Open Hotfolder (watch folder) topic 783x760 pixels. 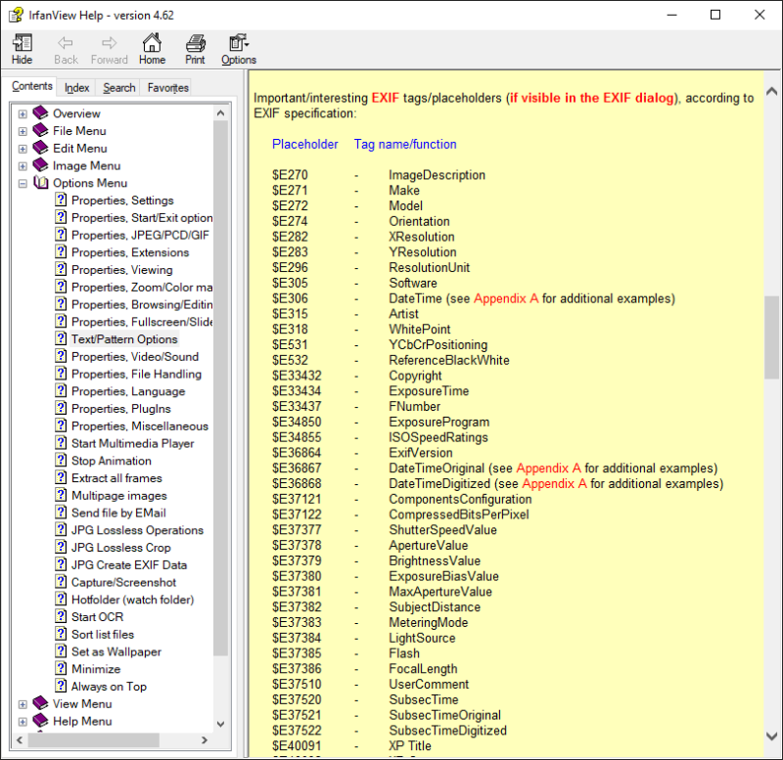point(132,600)
